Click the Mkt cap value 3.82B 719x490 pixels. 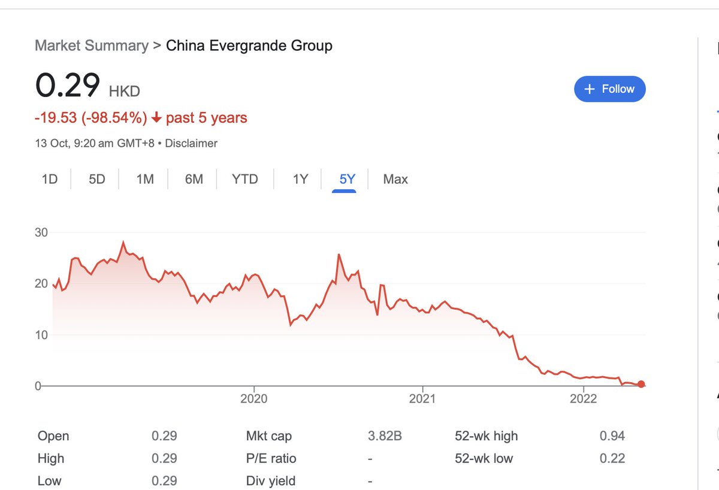(385, 436)
